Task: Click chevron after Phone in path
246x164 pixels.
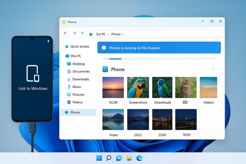Action: [123, 34]
